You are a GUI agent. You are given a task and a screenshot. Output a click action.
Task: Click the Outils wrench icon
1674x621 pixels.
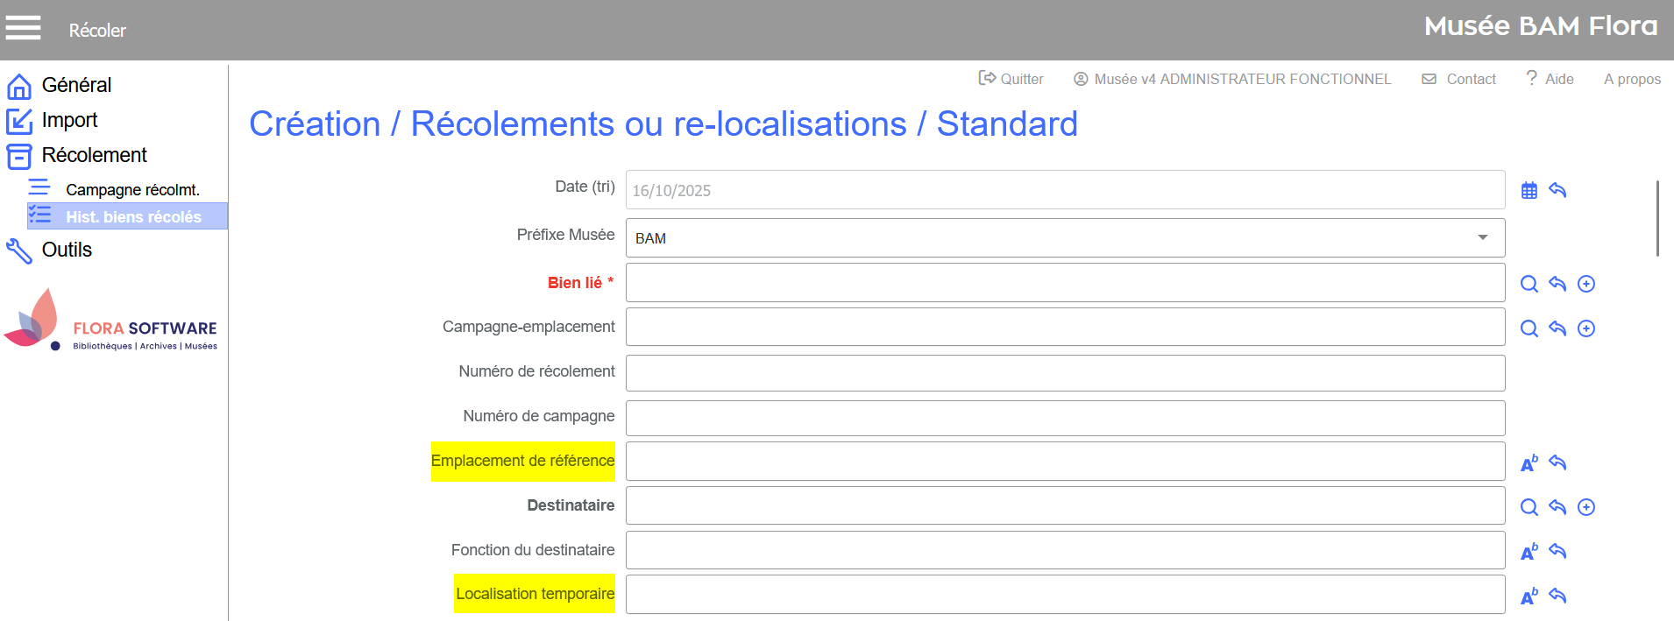click(x=19, y=251)
